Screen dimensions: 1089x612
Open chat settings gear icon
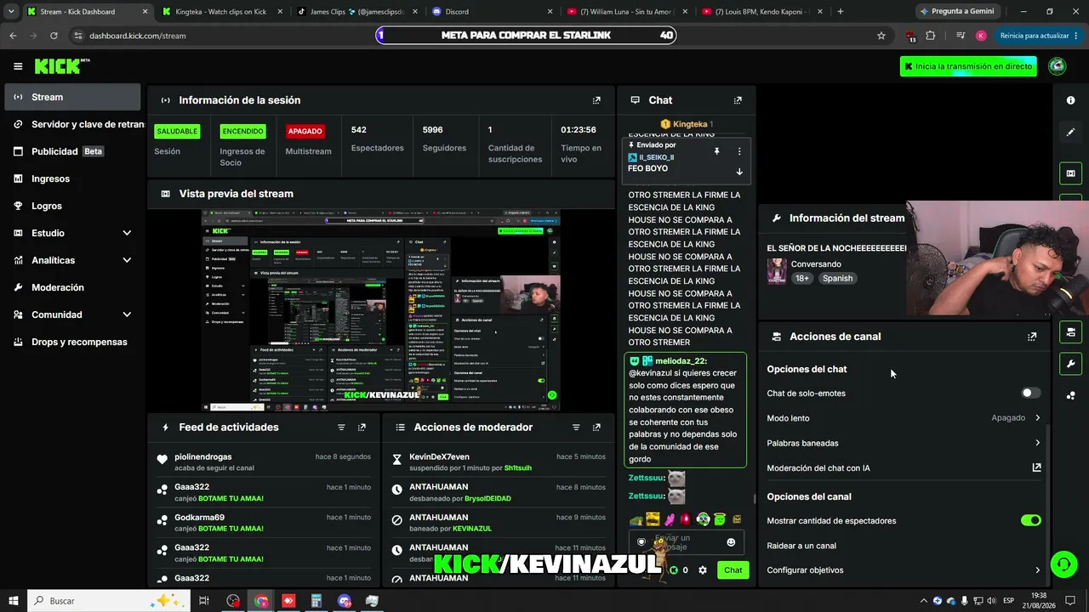click(703, 570)
